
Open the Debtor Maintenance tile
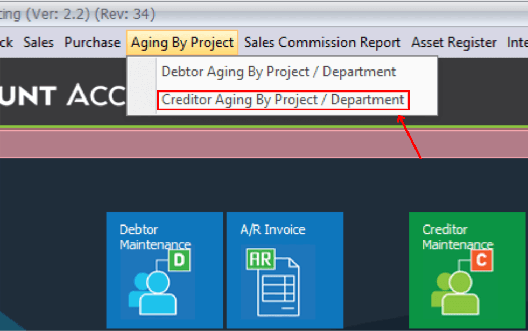coord(164,269)
